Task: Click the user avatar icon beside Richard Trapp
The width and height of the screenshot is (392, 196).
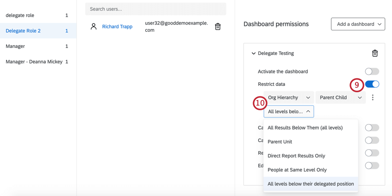Action: [x=94, y=27]
